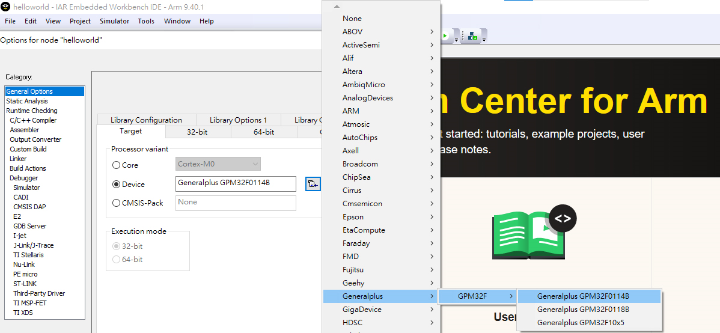Click the blue and green blocks toolbar icon
The width and height of the screenshot is (720, 333).
(x=472, y=36)
